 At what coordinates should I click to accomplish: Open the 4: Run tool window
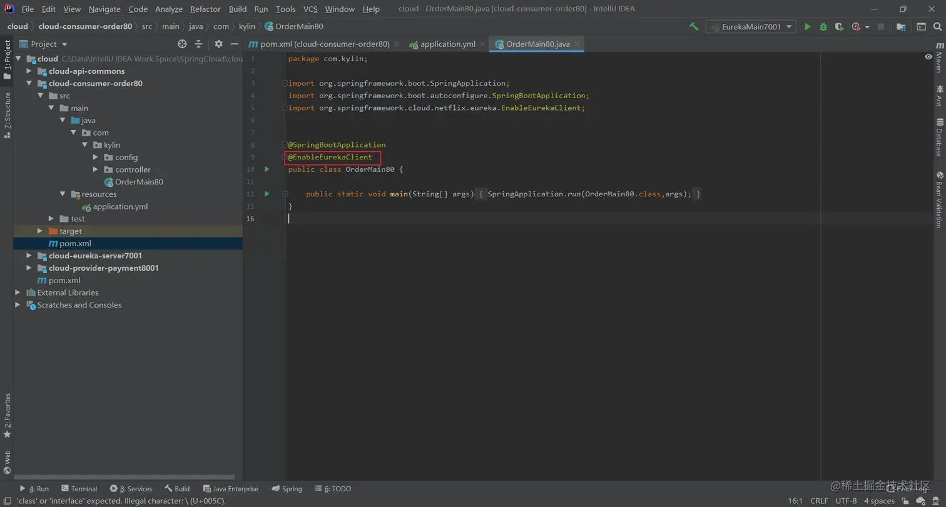coord(34,489)
